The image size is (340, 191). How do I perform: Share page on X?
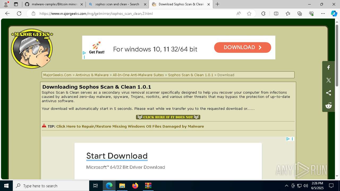coord(329,80)
